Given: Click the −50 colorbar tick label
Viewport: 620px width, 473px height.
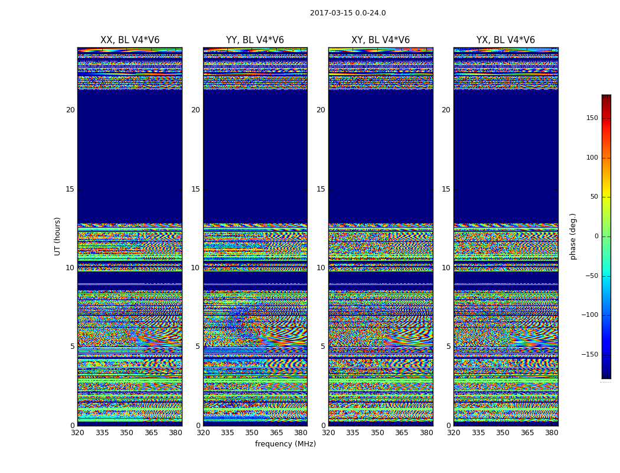Looking at the screenshot, I should click(592, 276).
